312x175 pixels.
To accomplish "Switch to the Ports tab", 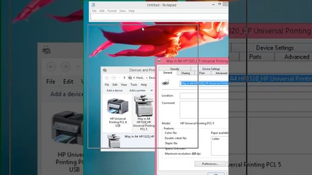I will pos(202,73).
